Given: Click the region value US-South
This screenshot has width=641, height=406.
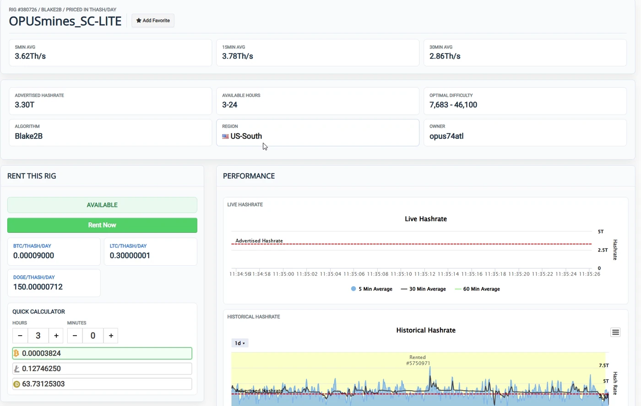Looking at the screenshot, I should [246, 136].
